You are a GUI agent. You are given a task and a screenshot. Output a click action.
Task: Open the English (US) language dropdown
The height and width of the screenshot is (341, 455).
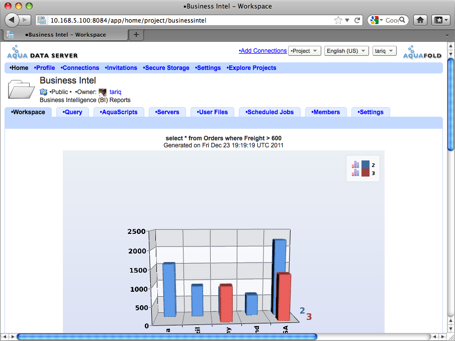coord(346,51)
